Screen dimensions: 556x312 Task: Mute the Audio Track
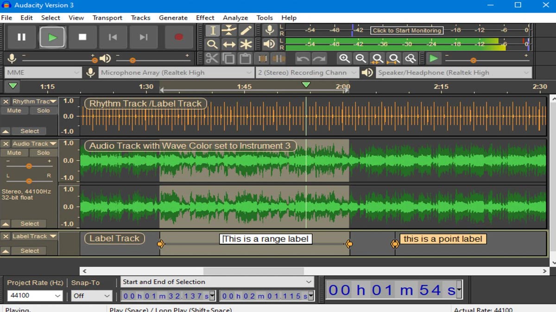pyautogui.click(x=14, y=153)
